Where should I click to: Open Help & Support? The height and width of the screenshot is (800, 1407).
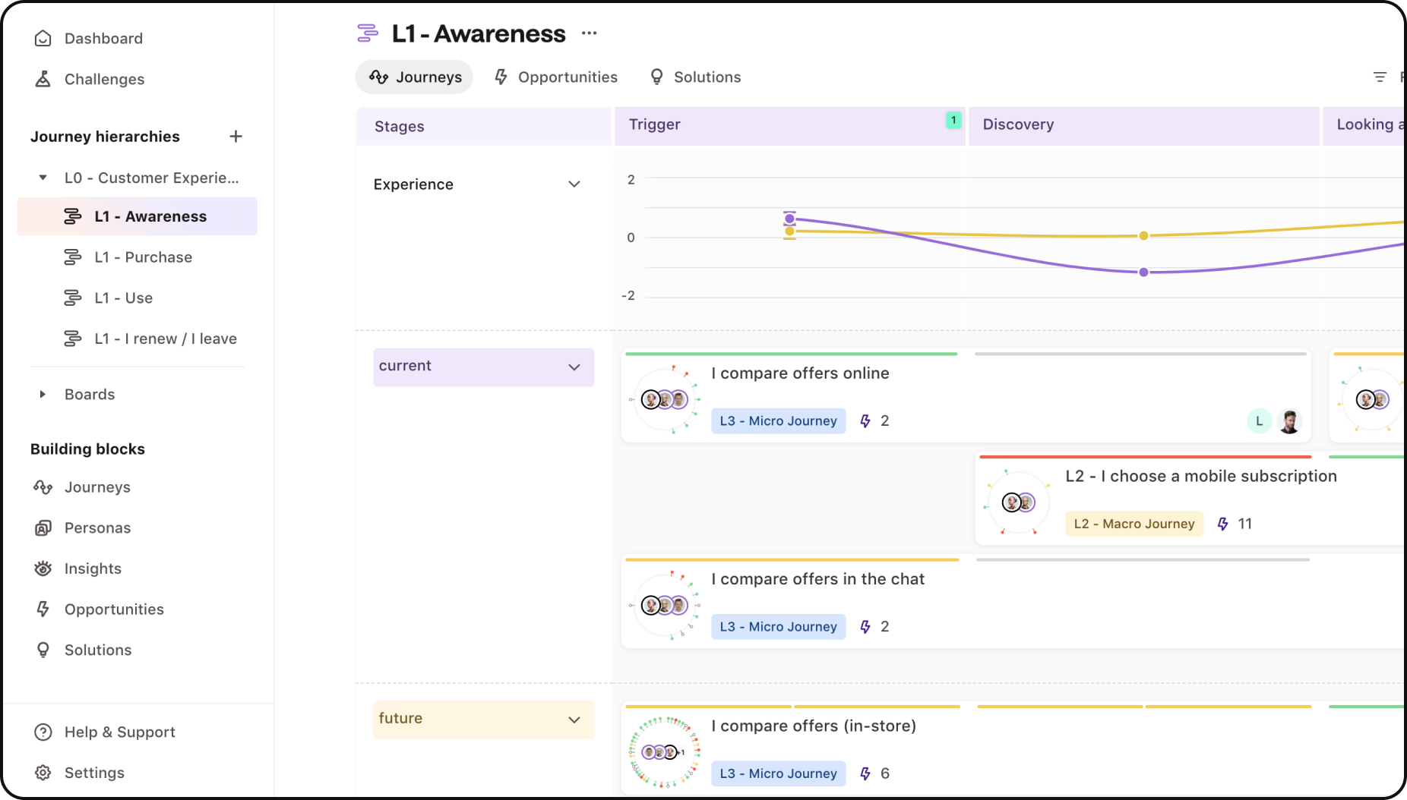point(119,732)
